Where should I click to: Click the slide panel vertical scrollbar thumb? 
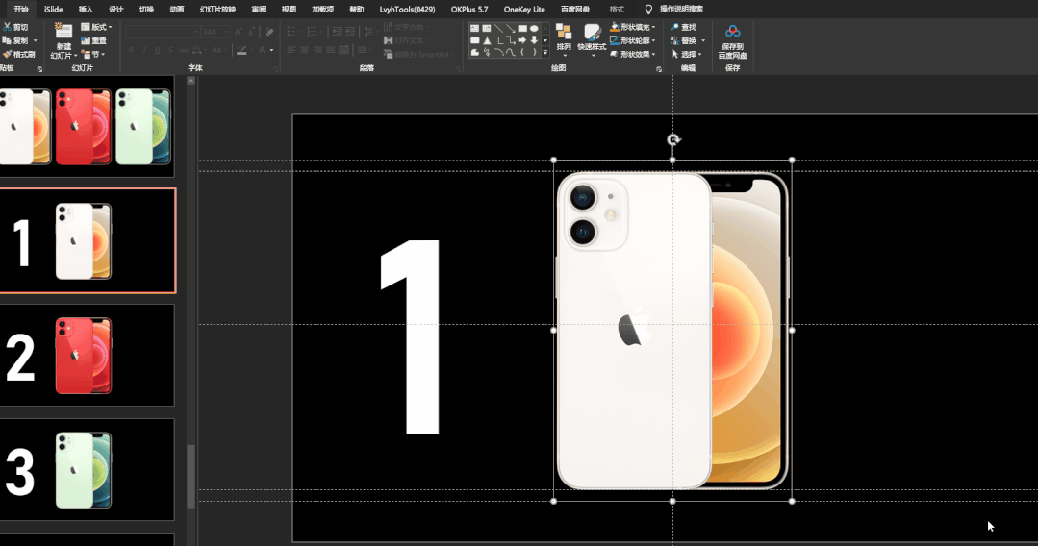pos(191,476)
